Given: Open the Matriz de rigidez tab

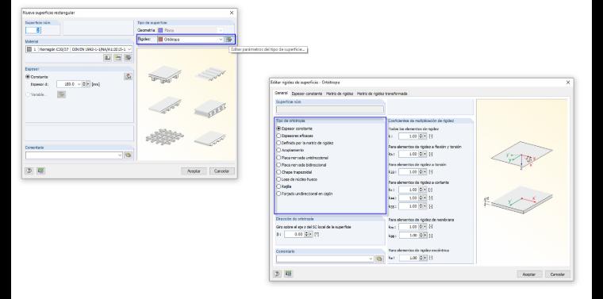Looking at the screenshot, I should click(x=340, y=94).
